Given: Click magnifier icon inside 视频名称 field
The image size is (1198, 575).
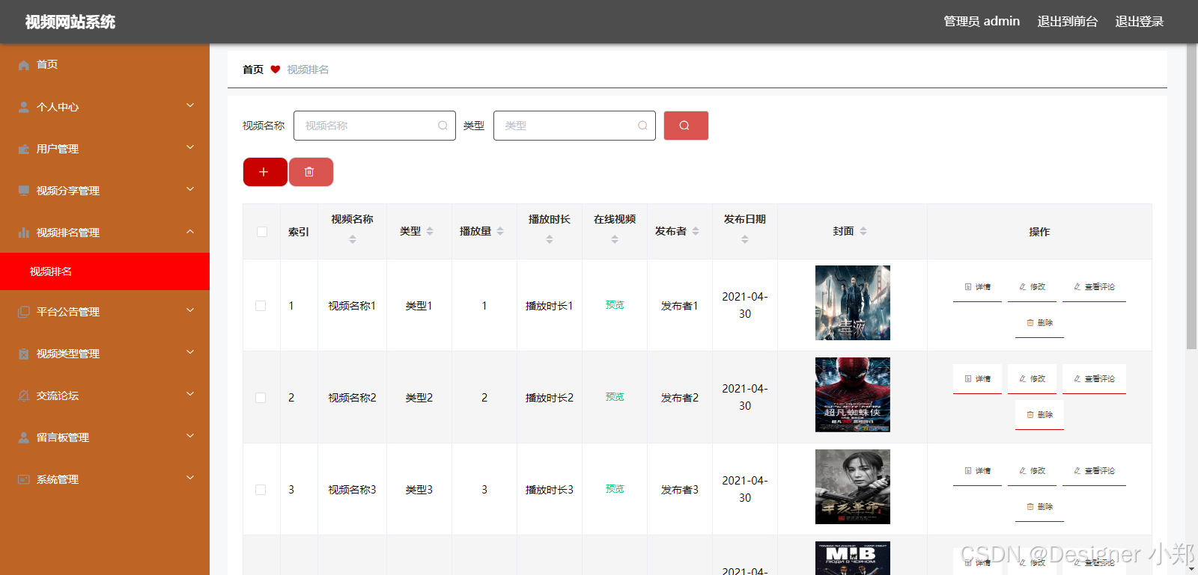Looking at the screenshot, I should pyautogui.click(x=443, y=126).
